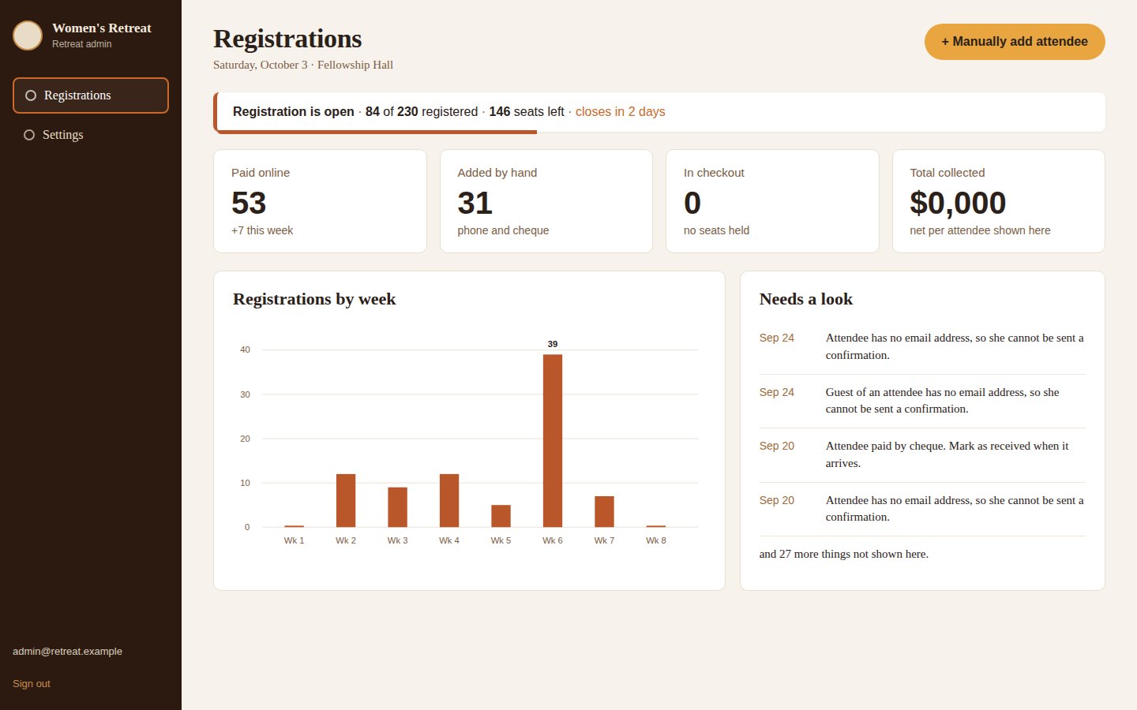Open the Registrations sidebar item

(x=91, y=95)
